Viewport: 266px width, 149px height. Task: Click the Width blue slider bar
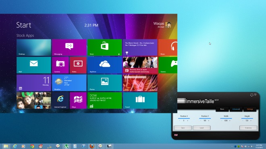[226, 118]
